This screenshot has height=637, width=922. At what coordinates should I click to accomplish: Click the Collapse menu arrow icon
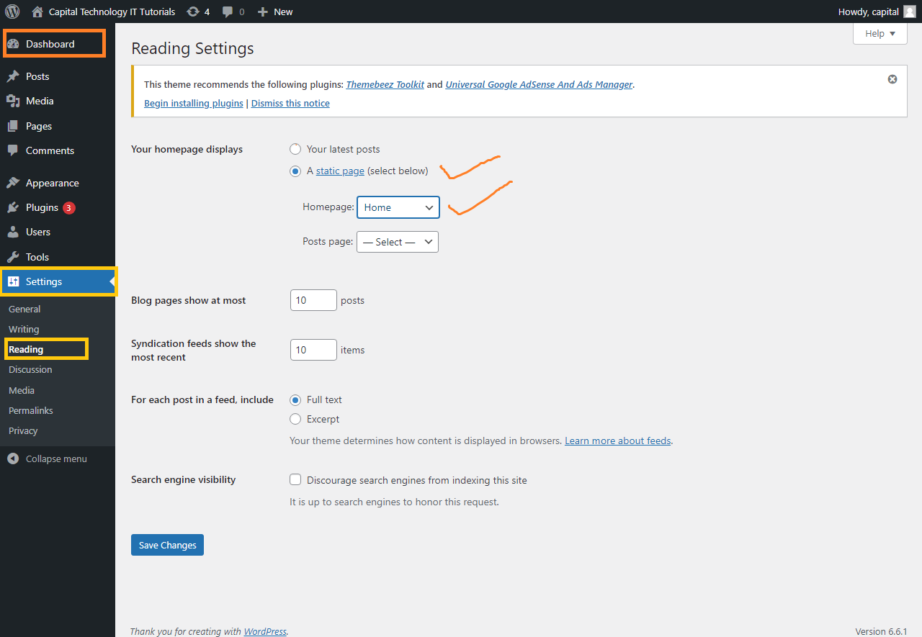point(13,458)
